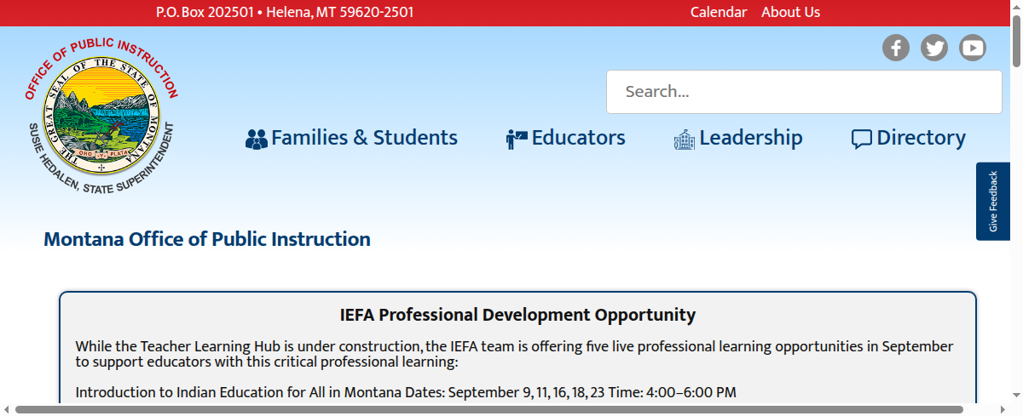This screenshot has width=1023, height=416.
Task: Visit the About Us link
Action: [x=790, y=12]
